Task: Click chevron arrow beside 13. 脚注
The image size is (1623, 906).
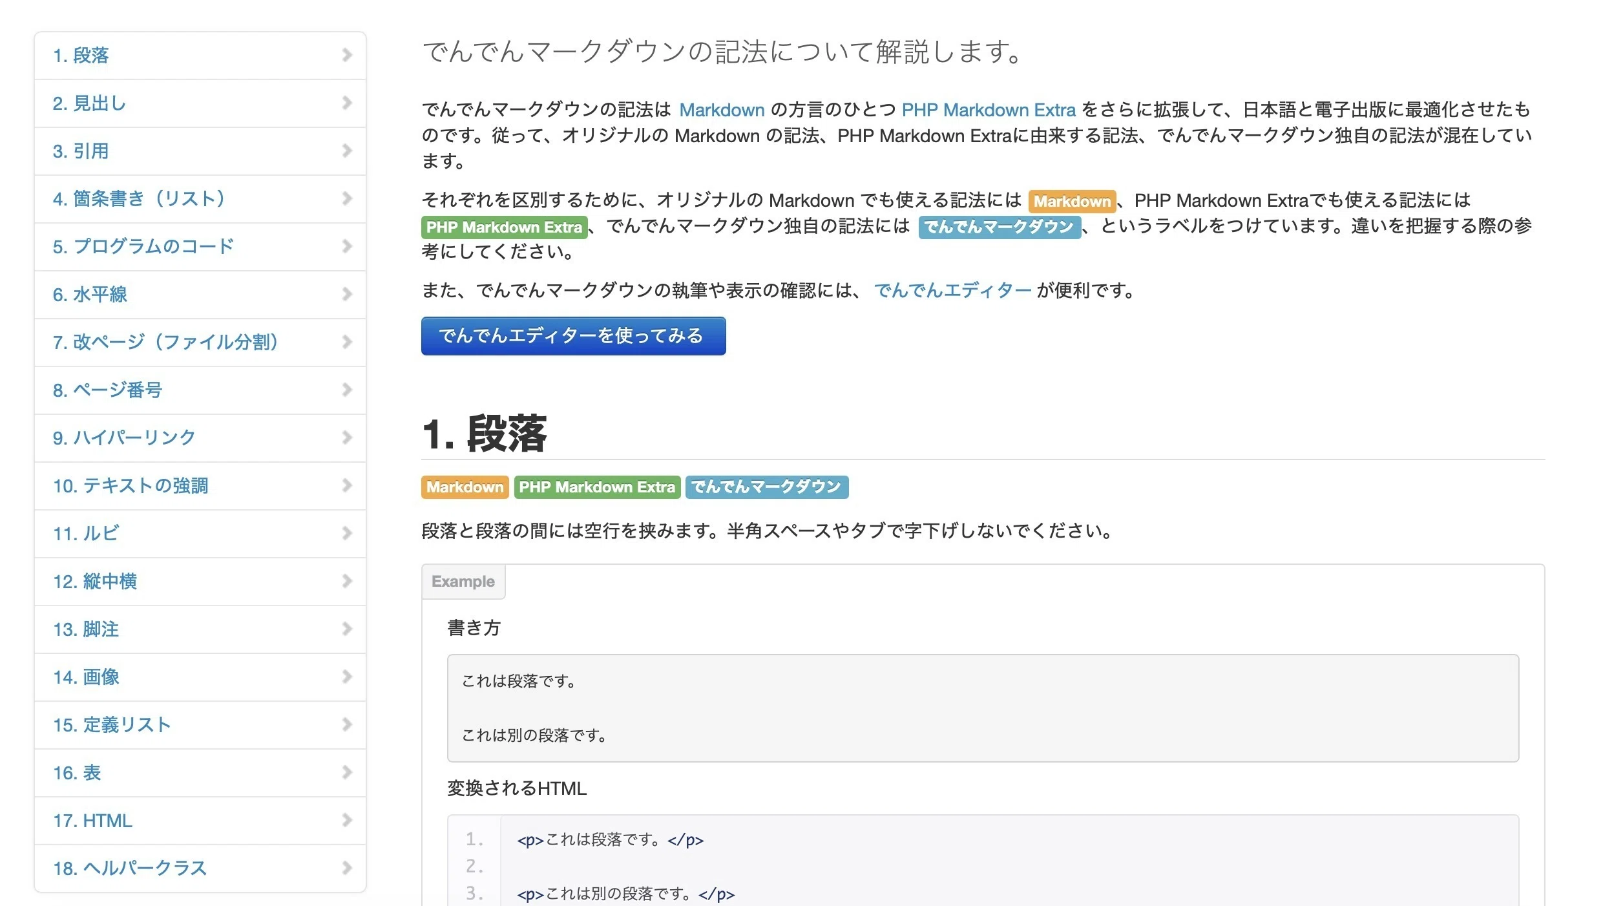Action: [x=347, y=629]
